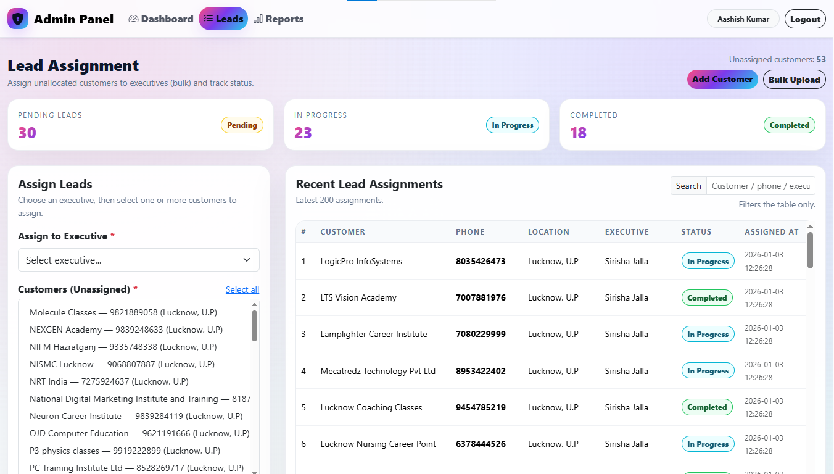Open the "Select executive..." dropdown
834x474 pixels.
pos(138,260)
